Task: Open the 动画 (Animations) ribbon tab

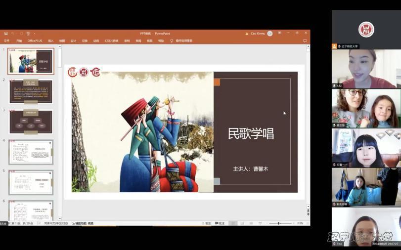Action: 96,41
